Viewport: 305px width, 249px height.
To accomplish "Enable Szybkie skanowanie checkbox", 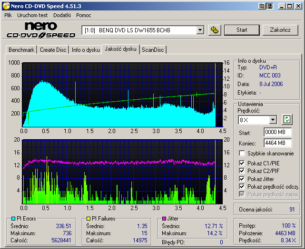I will click(x=242, y=153).
